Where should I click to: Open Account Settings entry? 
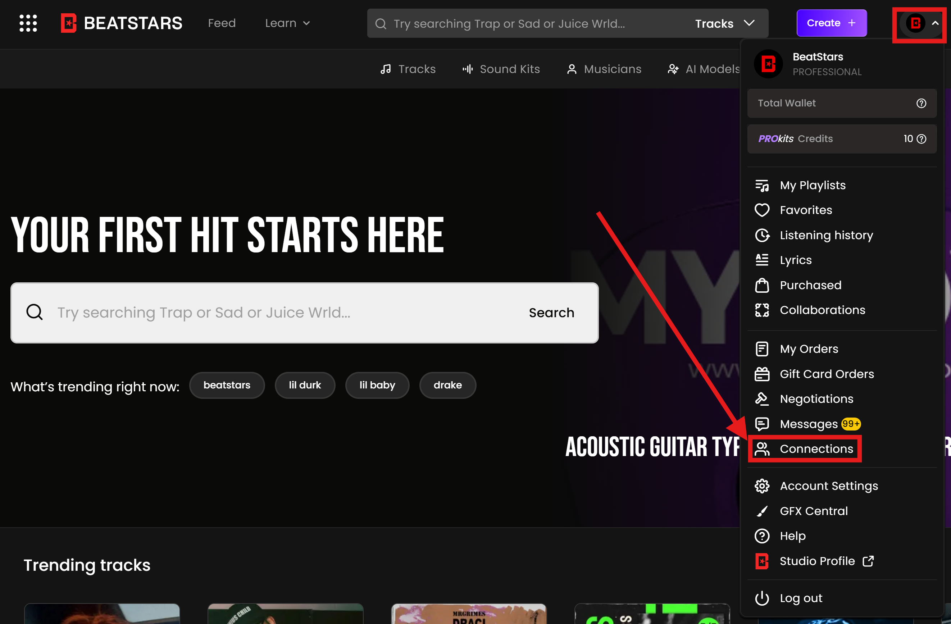(x=829, y=486)
